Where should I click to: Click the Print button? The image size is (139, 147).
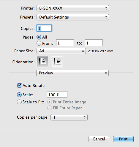(123, 139)
